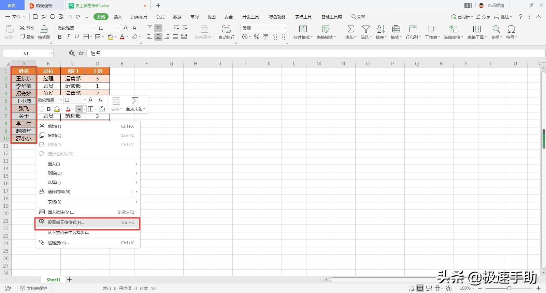This screenshot has width=546, height=293.
Task: Click the zoom slider in status bar
Action: (509, 288)
